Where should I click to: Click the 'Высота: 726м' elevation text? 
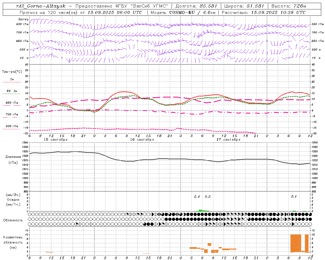[x=289, y=6]
